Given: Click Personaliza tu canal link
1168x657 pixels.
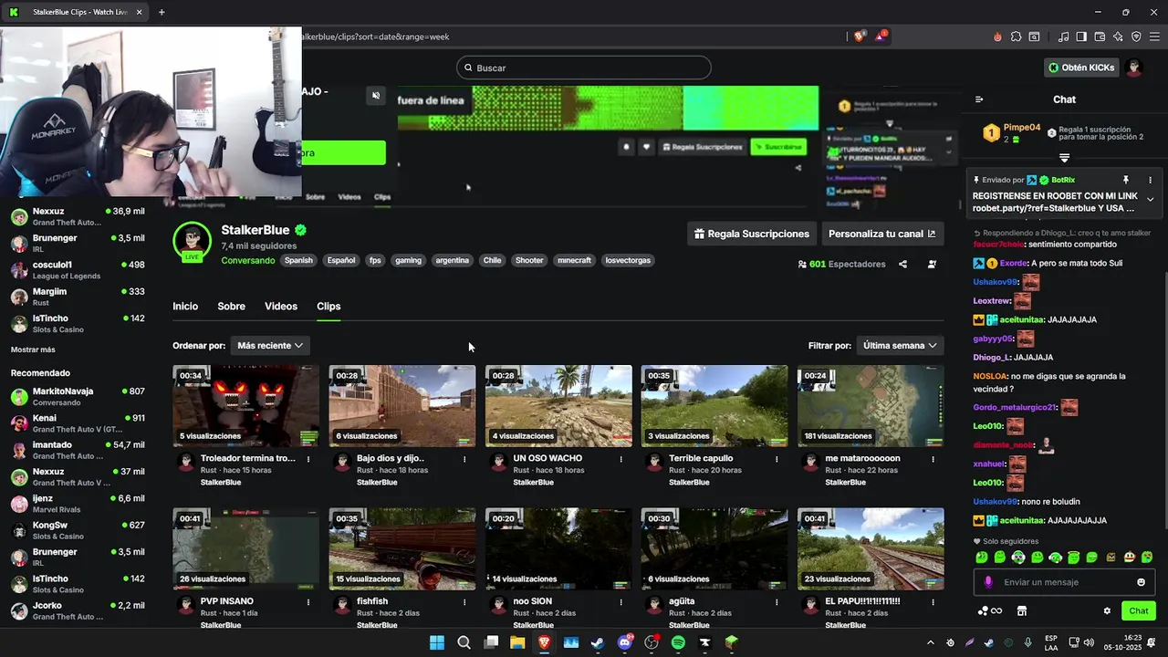Looking at the screenshot, I should pyautogui.click(x=882, y=234).
